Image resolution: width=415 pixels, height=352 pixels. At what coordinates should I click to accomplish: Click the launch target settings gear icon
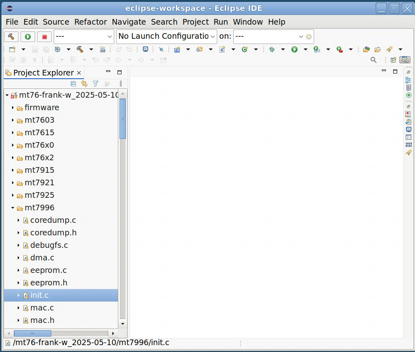point(309,36)
